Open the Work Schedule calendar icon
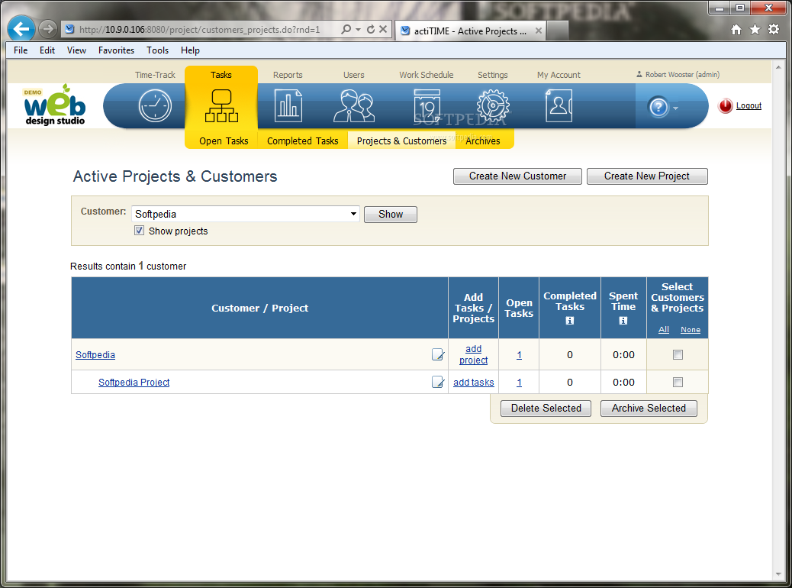 coord(427,105)
